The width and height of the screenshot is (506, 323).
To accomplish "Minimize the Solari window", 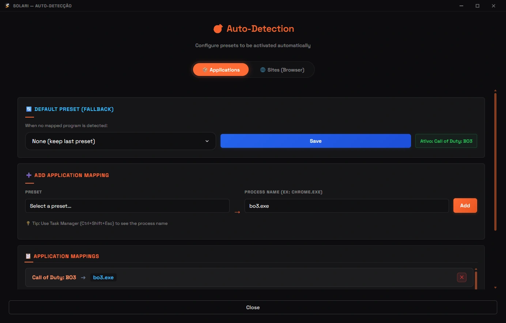I will coord(461,6).
